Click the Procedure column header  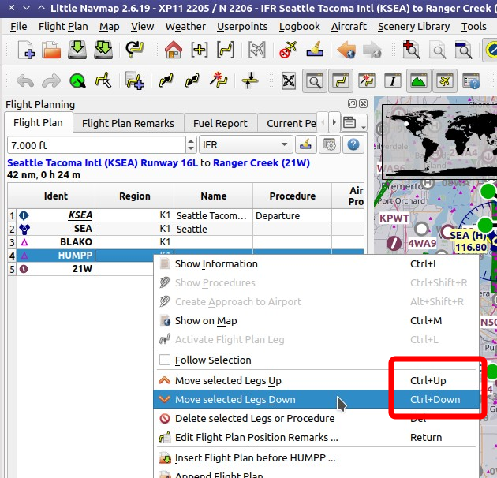coord(292,196)
